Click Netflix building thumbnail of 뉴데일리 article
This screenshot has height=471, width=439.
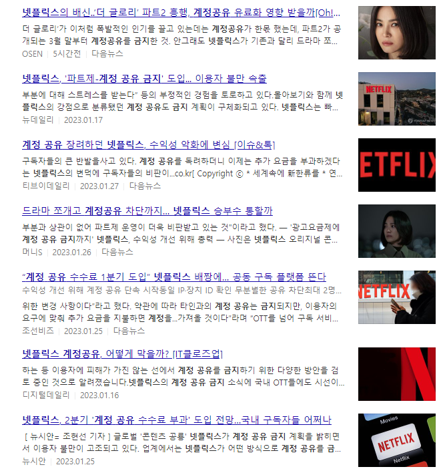pos(397,99)
